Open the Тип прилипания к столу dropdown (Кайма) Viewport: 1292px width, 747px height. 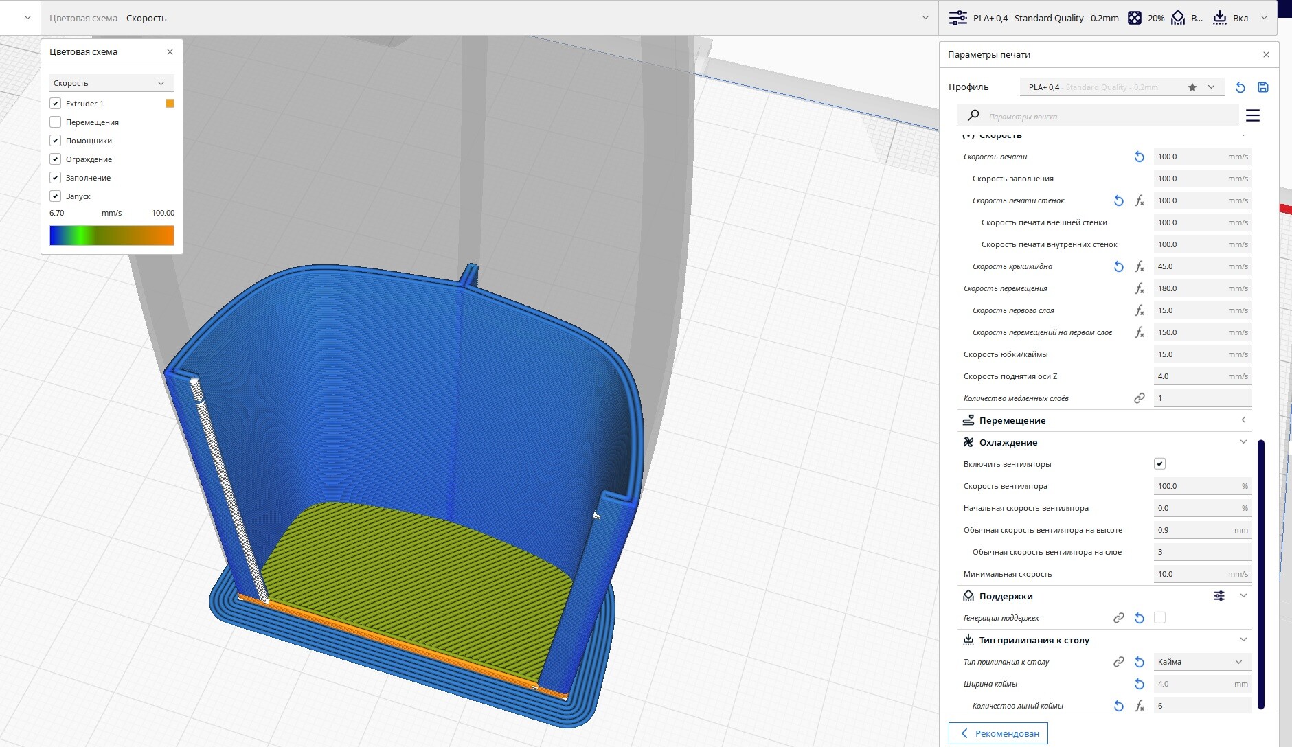coord(1201,662)
